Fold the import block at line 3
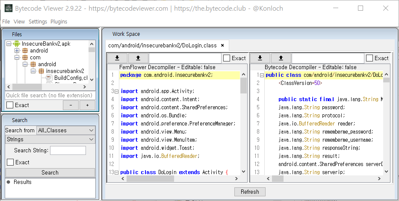 click(117, 91)
